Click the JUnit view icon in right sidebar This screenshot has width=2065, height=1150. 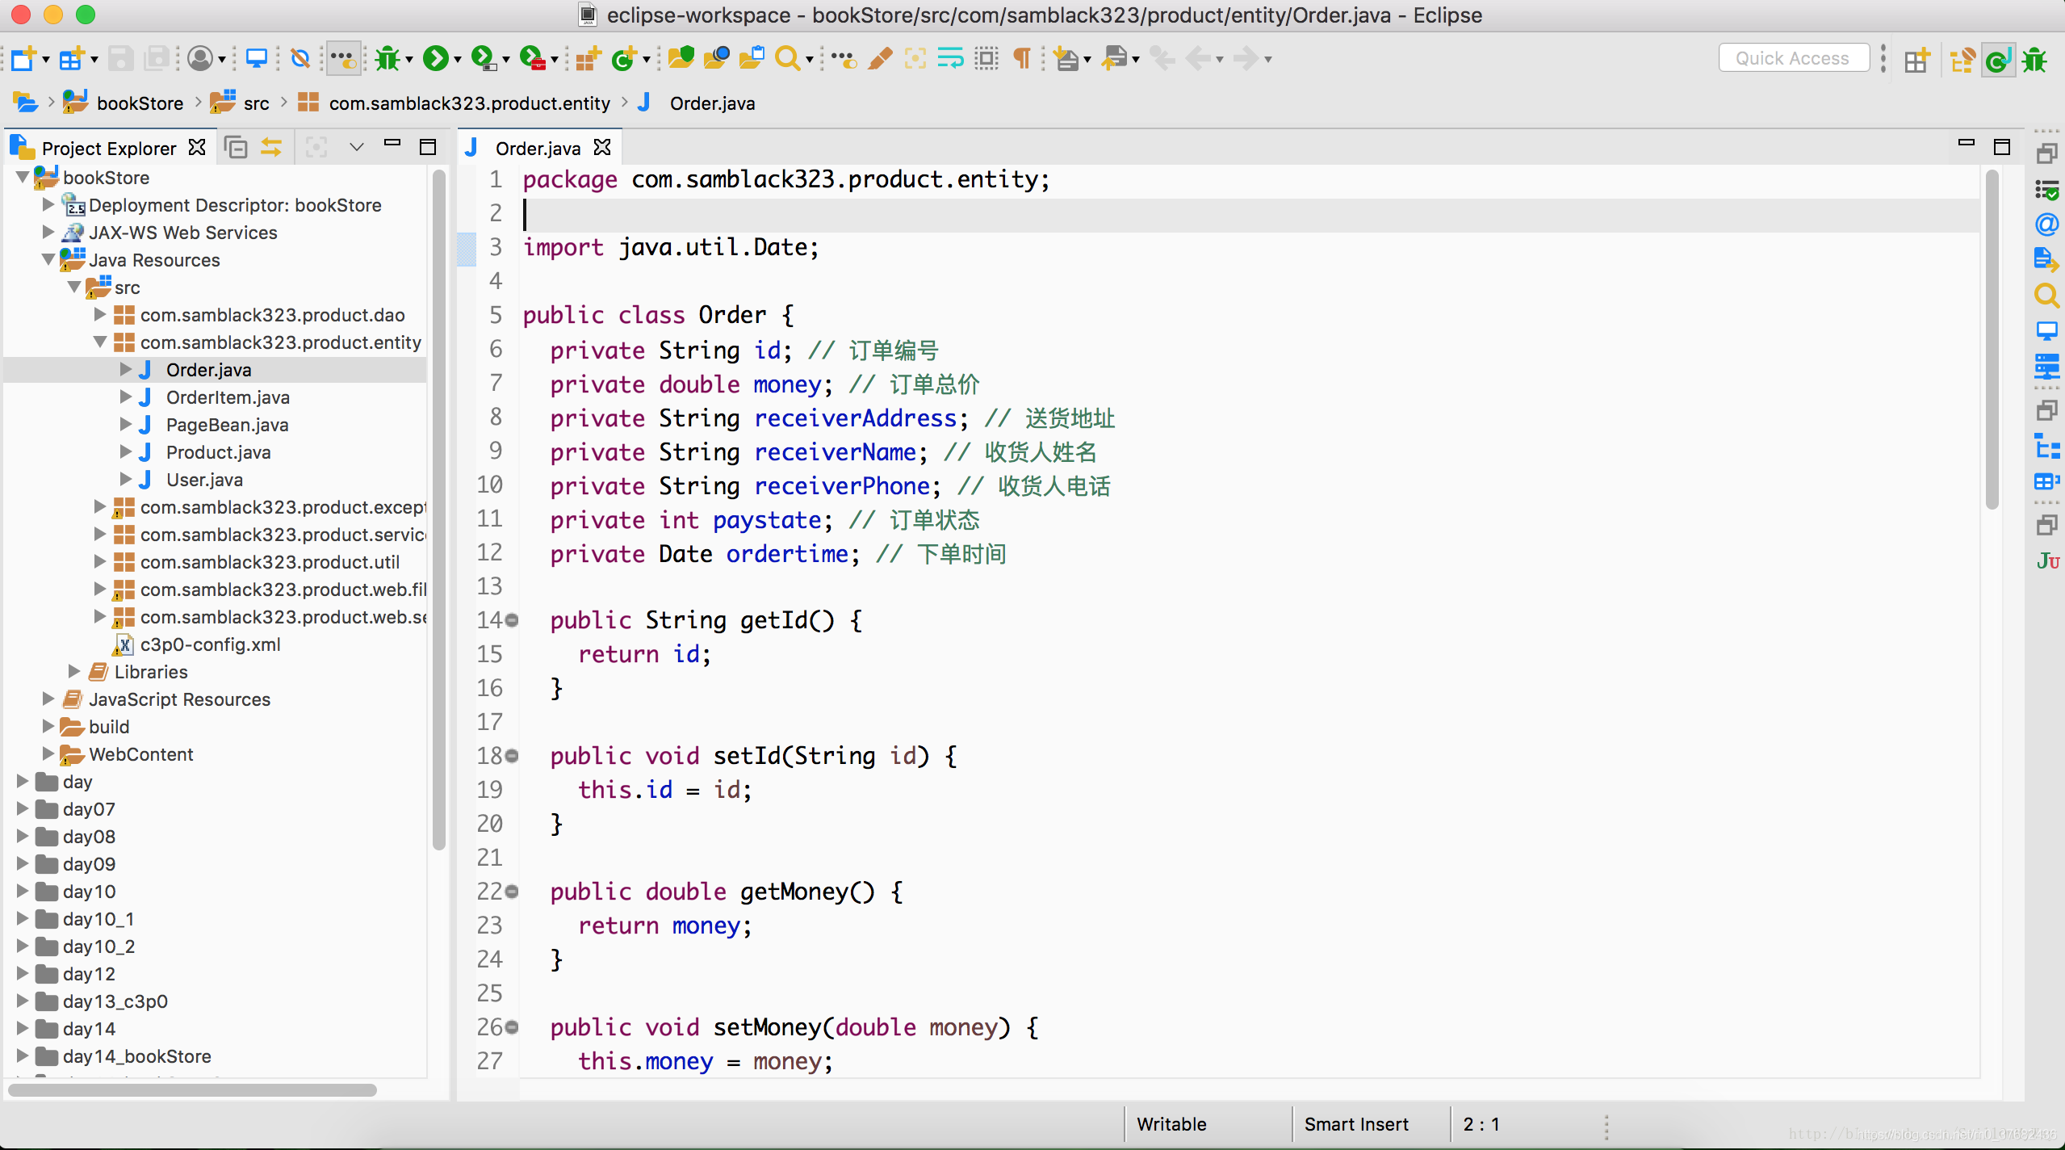[x=2047, y=560]
